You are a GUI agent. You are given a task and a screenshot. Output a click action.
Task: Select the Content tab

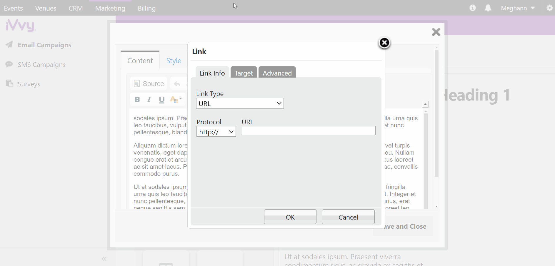point(140,61)
